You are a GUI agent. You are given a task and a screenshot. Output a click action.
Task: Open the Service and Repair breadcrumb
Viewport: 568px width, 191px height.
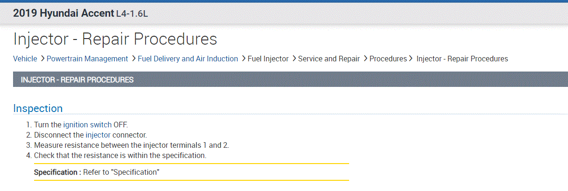coord(329,59)
